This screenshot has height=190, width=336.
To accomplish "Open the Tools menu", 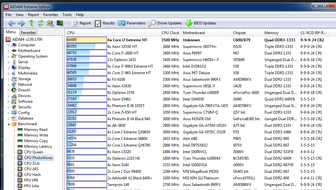I will (x=67, y=14).
